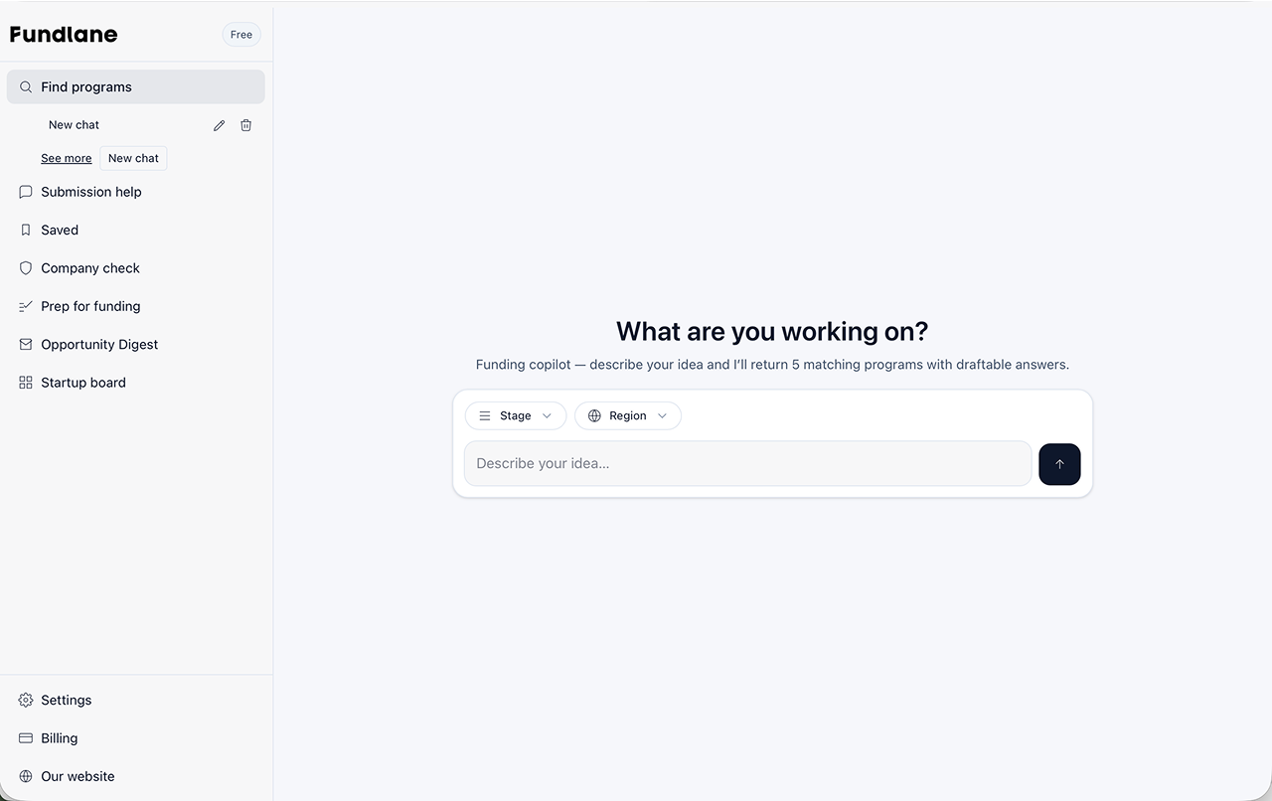The width and height of the screenshot is (1272, 801).
Task: Select Prep for funding in sidebar
Action: pyautogui.click(x=89, y=306)
